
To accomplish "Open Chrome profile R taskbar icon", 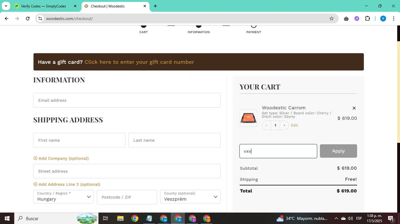I will coord(178,218).
